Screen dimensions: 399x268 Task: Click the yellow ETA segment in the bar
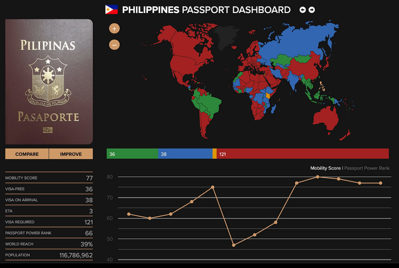pyautogui.click(x=214, y=154)
